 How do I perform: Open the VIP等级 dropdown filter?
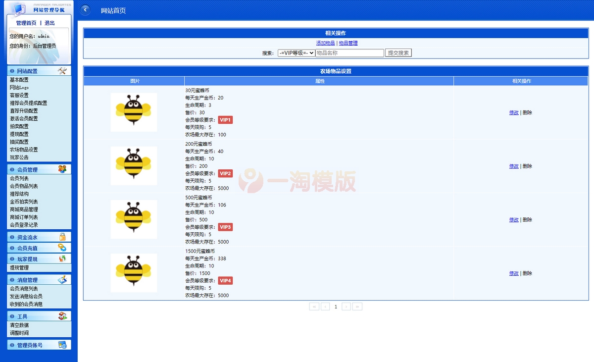coord(296,53)
